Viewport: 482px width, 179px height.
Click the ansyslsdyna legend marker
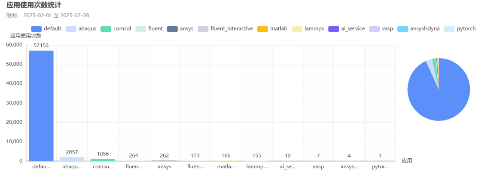coord(403,29)
